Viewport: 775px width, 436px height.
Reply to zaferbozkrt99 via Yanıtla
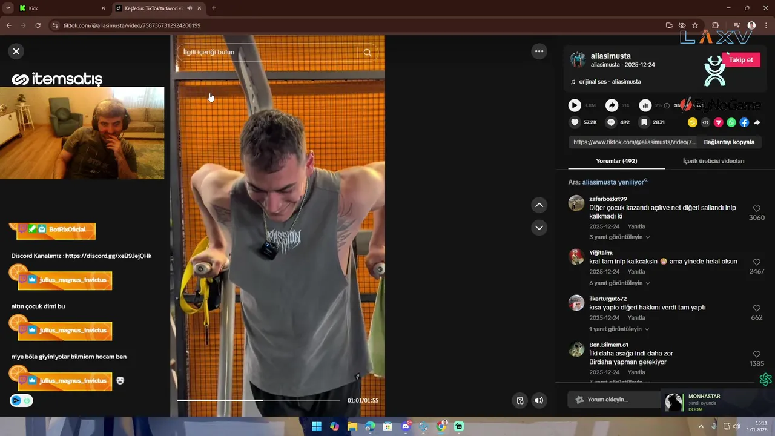point(636,226)
